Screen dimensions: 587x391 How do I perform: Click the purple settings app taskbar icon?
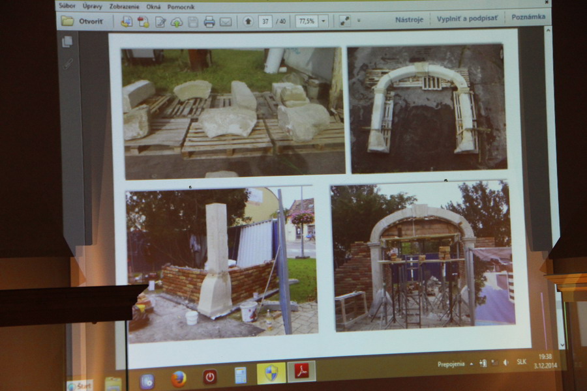point(147,382)
